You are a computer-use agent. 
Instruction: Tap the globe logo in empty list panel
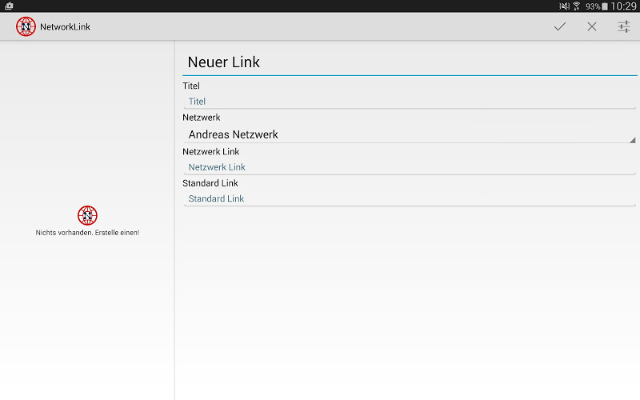coord(87,215)
